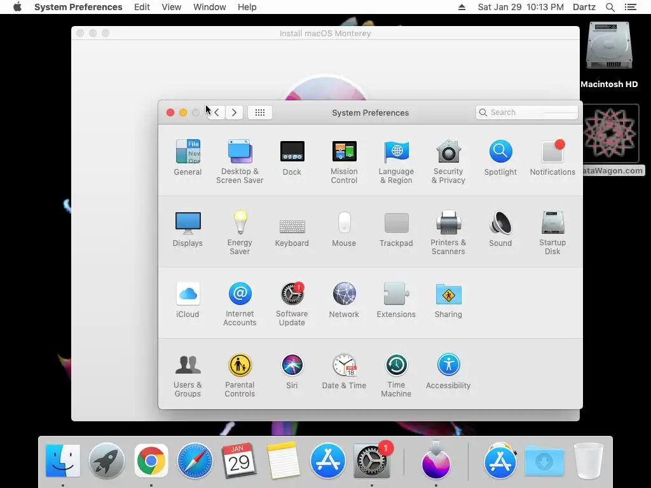Open the Edit menu
Screen dimensions: 651x488
coord(142,7)
